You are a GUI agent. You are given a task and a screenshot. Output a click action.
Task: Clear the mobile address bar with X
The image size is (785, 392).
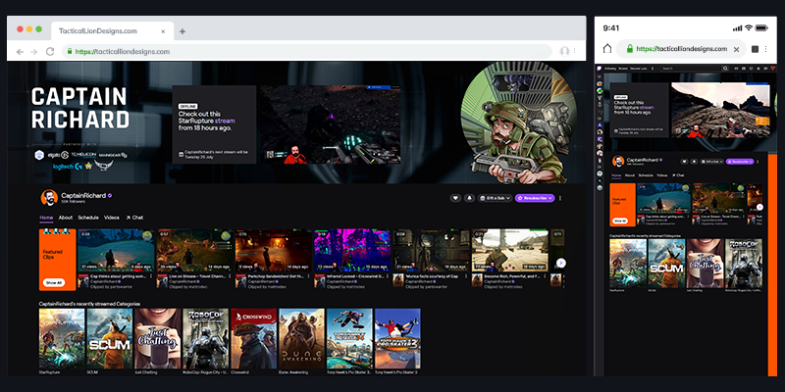pyautogui.click(x=736, y=49)
